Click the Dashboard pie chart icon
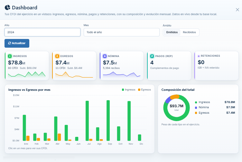This screenshot has height=162, width=242. pyautogui.click(x=7, y=7)
